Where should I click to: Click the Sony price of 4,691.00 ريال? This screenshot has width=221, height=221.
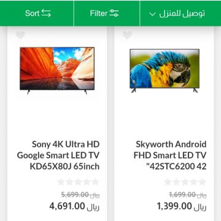[x=74, y=206]
